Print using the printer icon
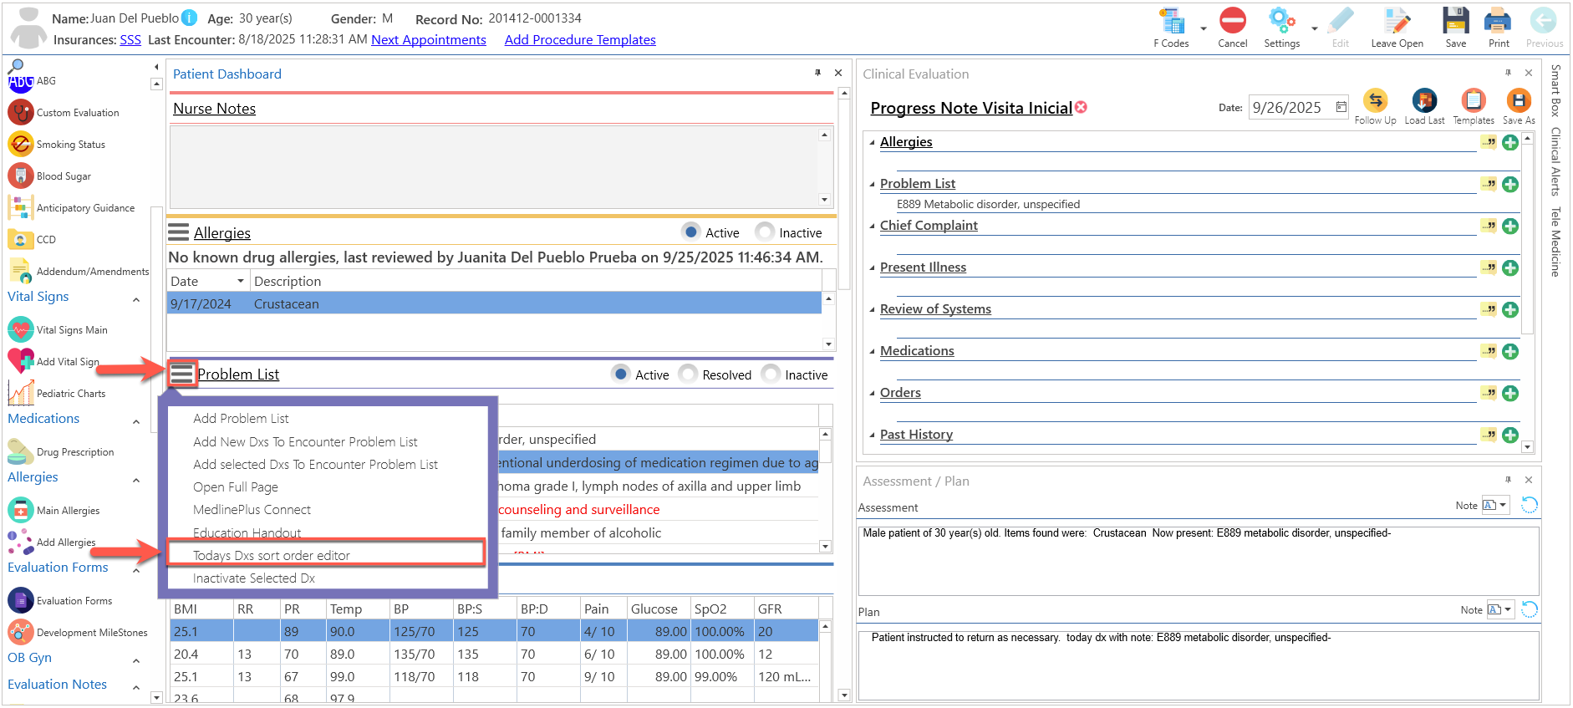This screenshot has height=708, width=1573. tap(1498, 20)
